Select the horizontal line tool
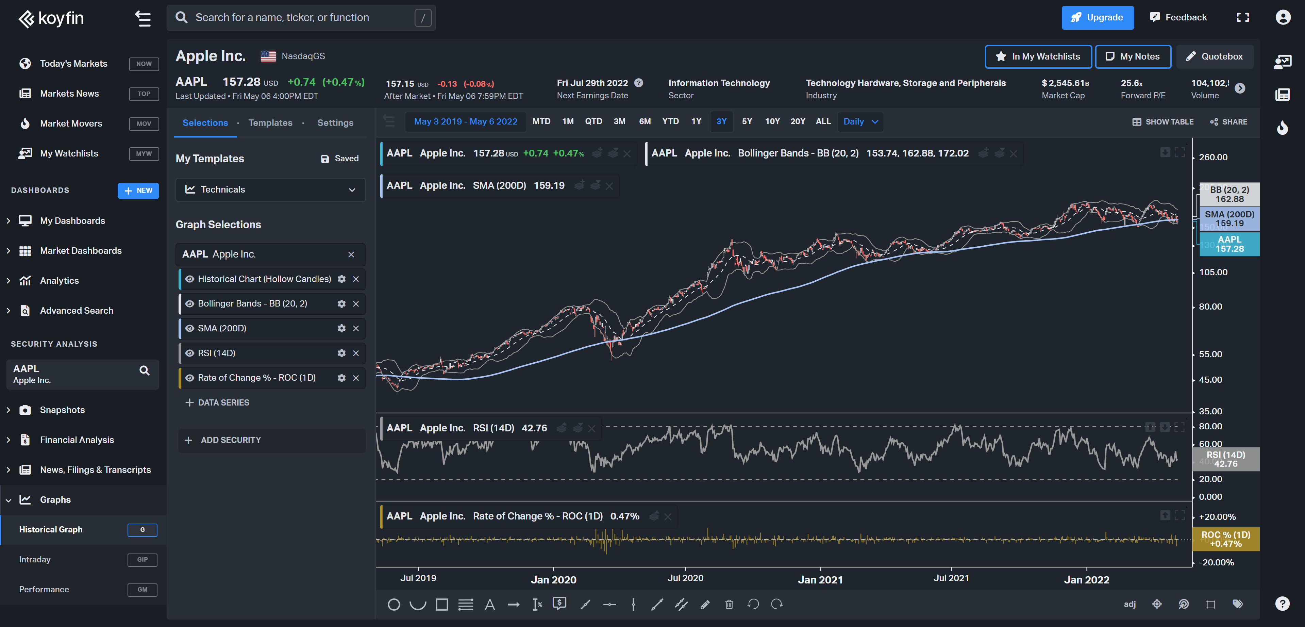Image resolution: width=1305 pixels, height=627 pixels. pyautogui.click(x=609, y=604)
